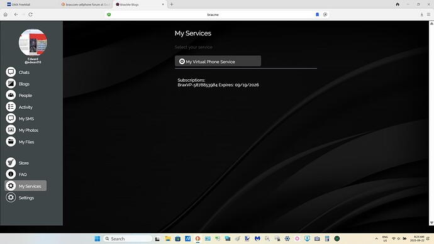
Task: Open the Camera app in taskbar
Action: [317, 238]
